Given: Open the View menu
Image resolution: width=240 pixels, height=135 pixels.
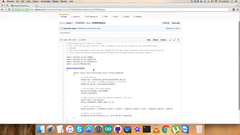Looking at the screenshot, I should click(28, 1).
